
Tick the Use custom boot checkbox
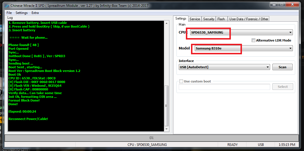pos(181,81)
